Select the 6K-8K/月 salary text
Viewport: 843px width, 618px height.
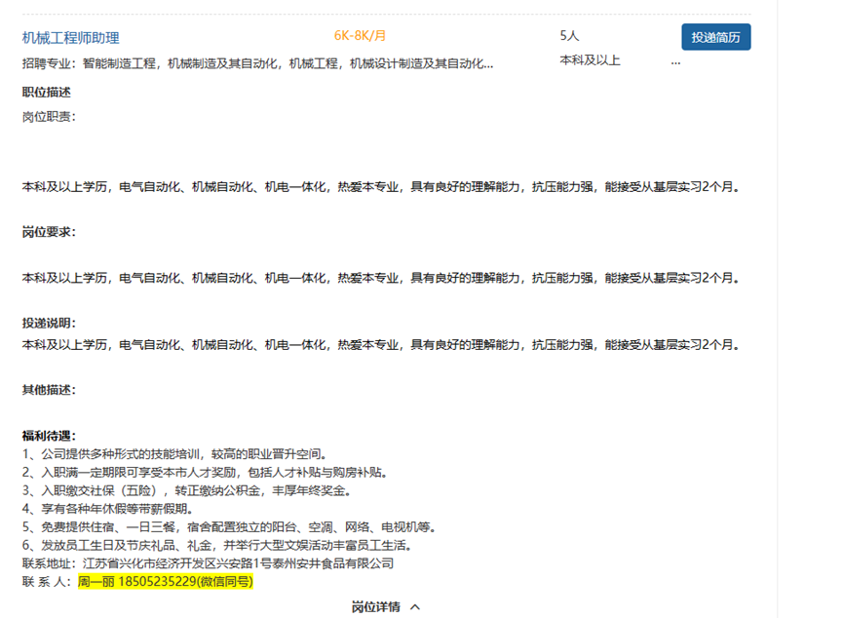360,35
